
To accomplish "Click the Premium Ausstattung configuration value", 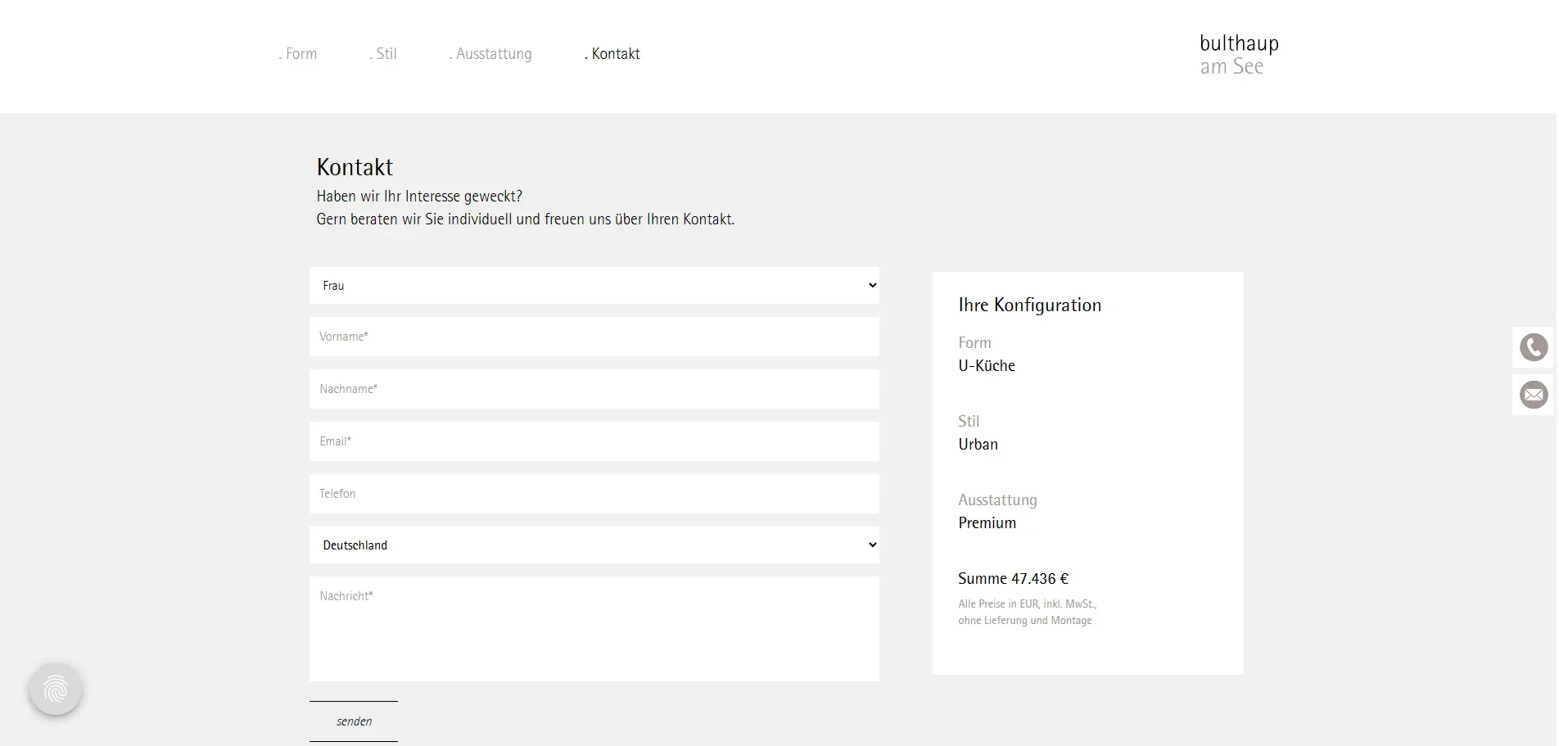I will click(x=987, y=523).
